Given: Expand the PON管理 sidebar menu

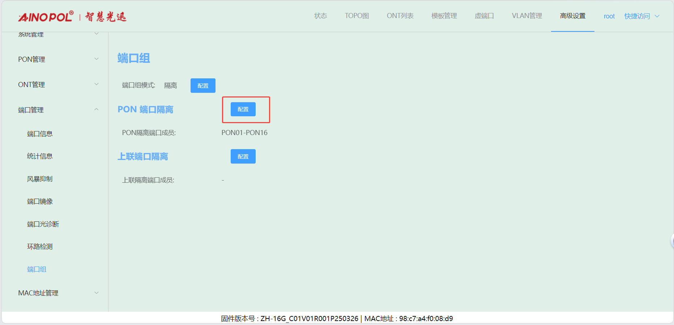Looking at the screenshot, I should [x=58, y=59].
